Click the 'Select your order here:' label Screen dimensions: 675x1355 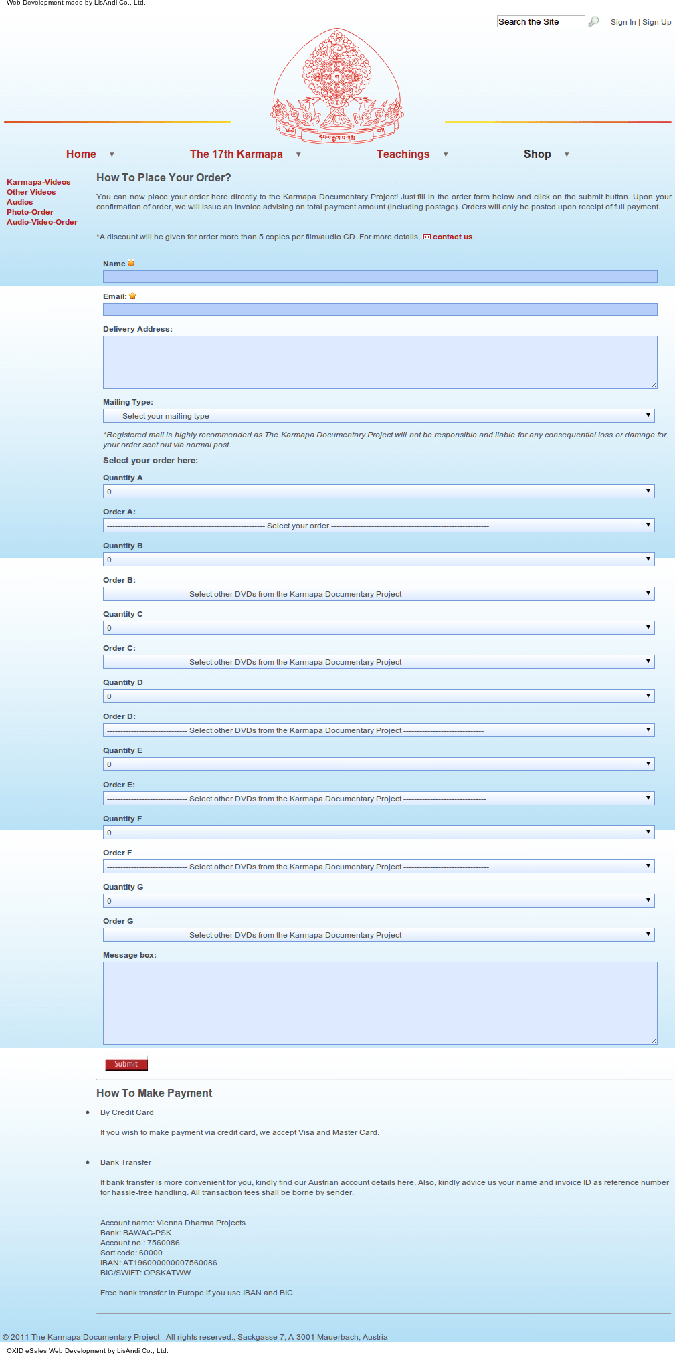151,461
